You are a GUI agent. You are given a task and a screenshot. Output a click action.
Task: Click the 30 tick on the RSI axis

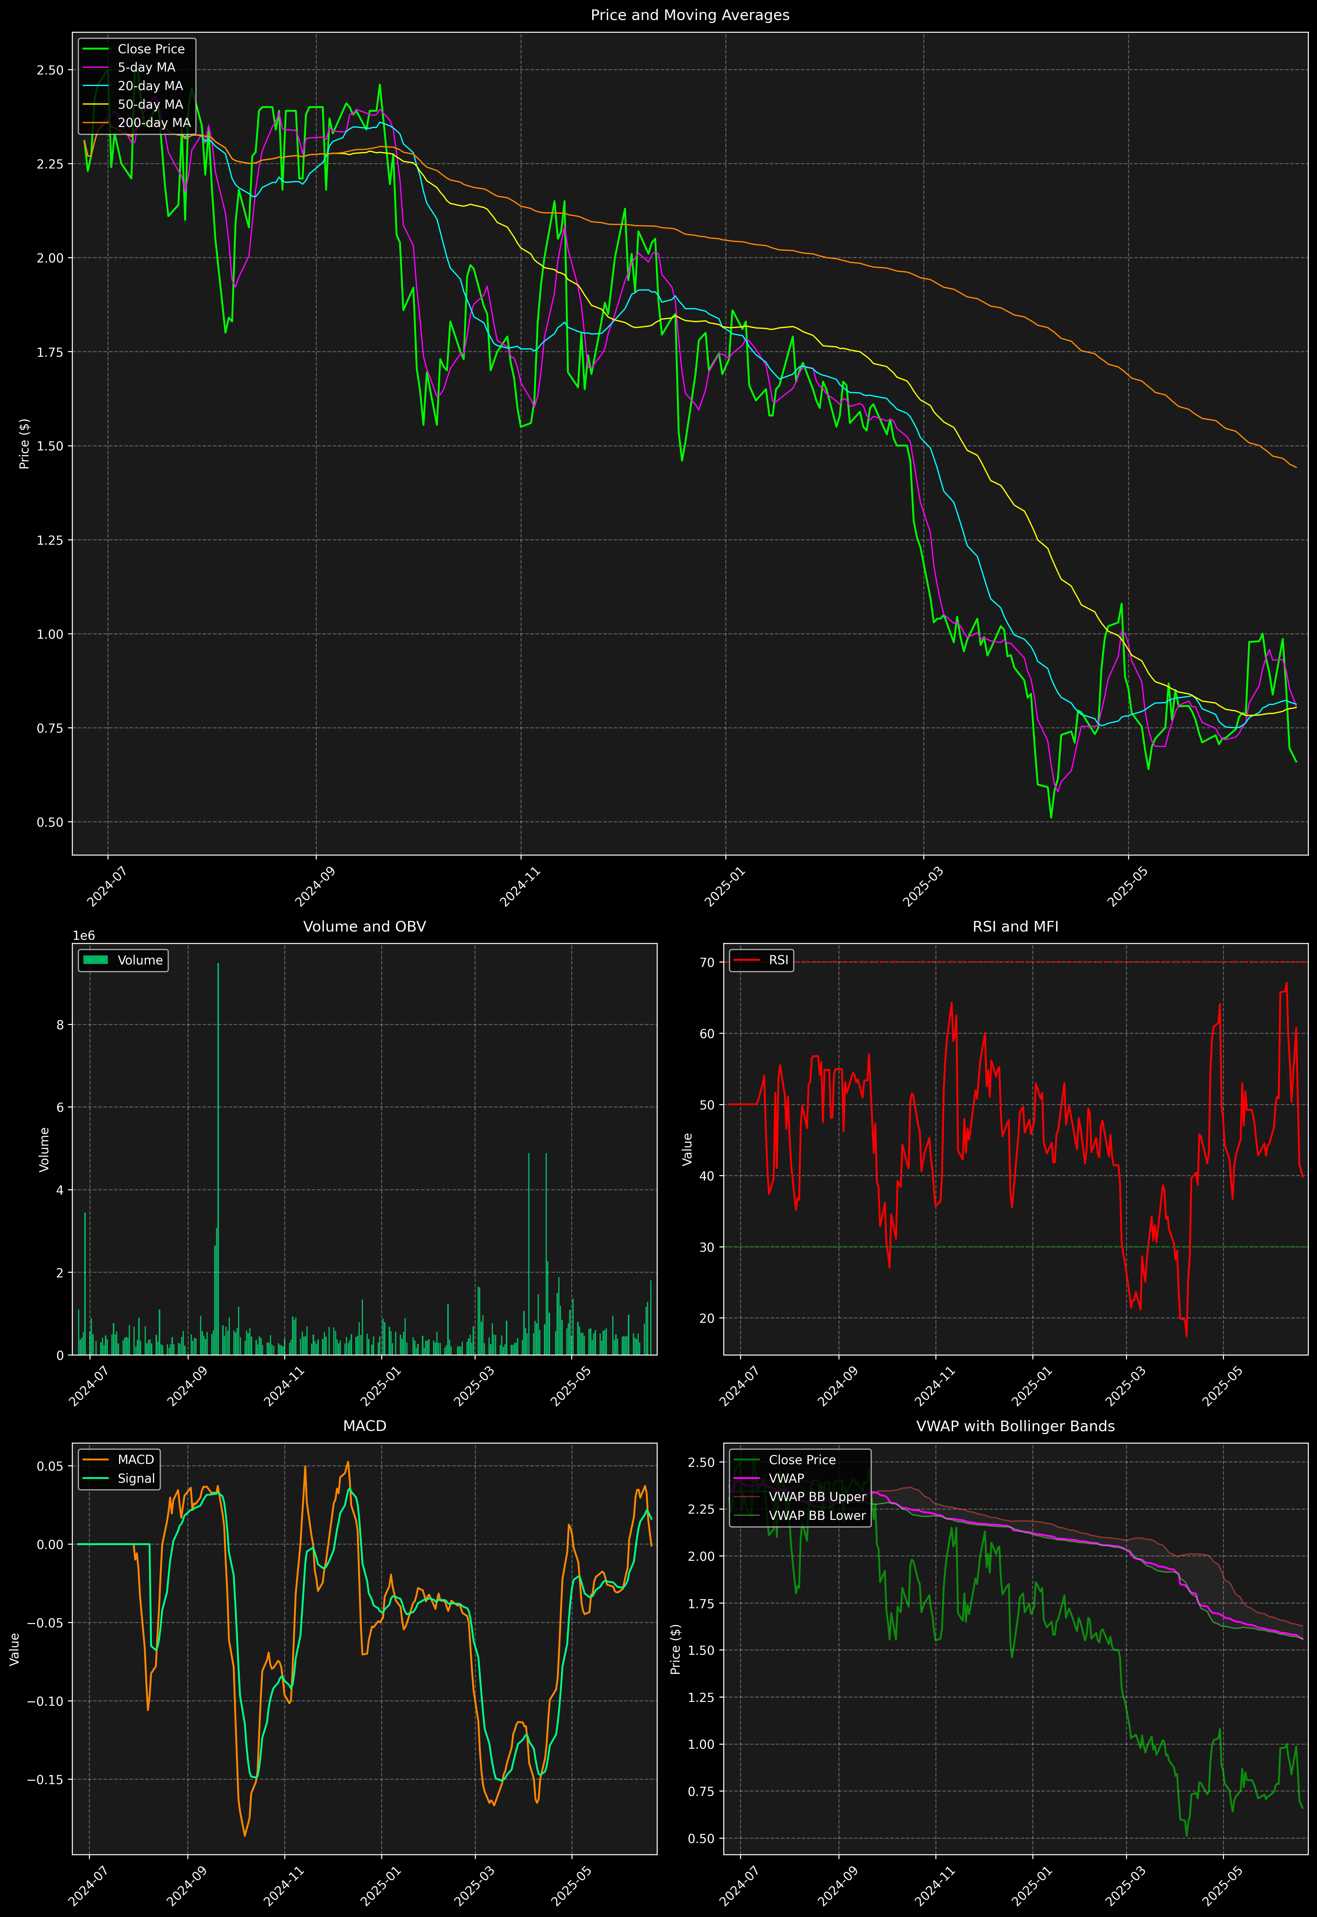point(707,1247)
